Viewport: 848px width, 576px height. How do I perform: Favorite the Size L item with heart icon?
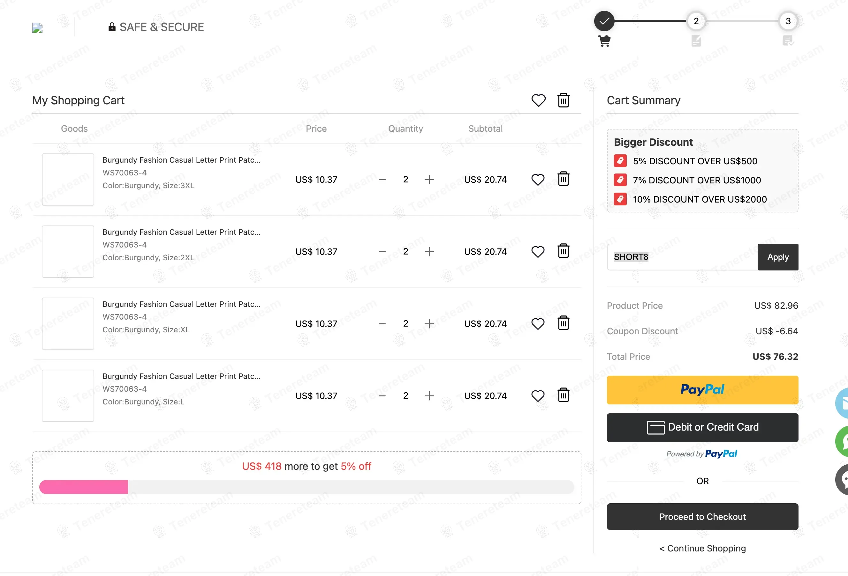(538, 395)
